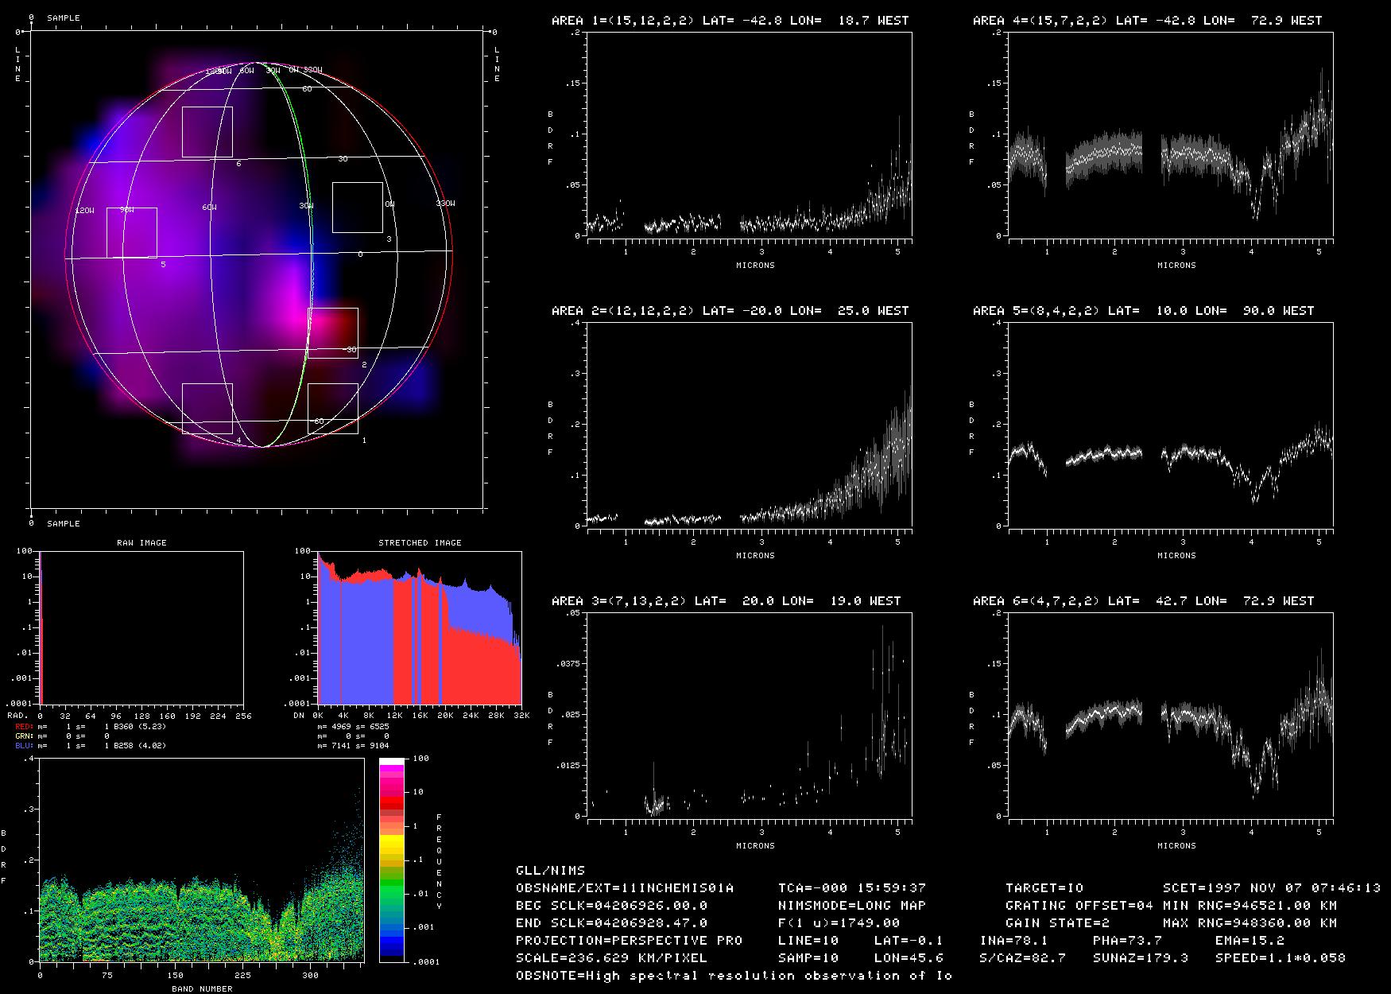Click the frequency rainbow color bar
This screenshot has width=1391, height=994.
point(392,860)
